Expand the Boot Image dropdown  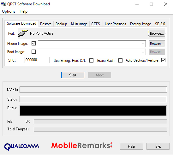coord(143,52)
